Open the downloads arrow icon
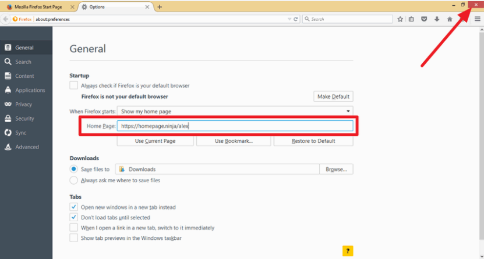The width and height of the screenshot is (484, 259). pyautogui.click(x=437, y=19)
